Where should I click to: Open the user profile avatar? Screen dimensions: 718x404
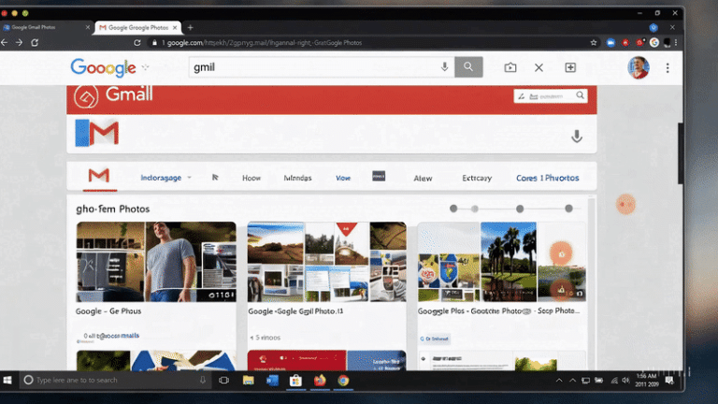(639, 67)
